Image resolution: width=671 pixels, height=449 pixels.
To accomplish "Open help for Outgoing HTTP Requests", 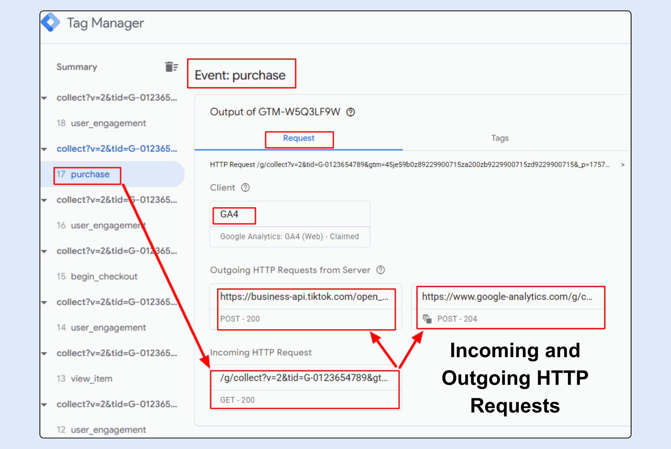I will click(381, 270).
